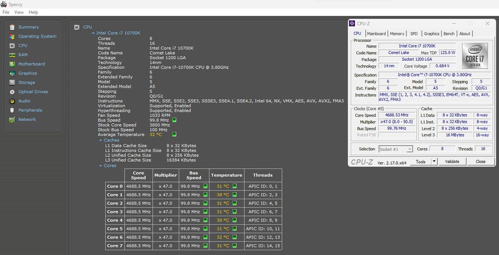Viewport: 499px width, 255px height.
Task: Click the APIC ID: 14, 15 cell
Action: coord(263,246)
